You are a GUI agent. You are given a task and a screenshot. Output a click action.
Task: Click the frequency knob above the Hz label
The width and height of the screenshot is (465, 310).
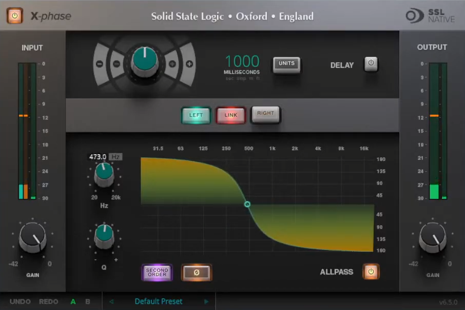pos(104,173)
